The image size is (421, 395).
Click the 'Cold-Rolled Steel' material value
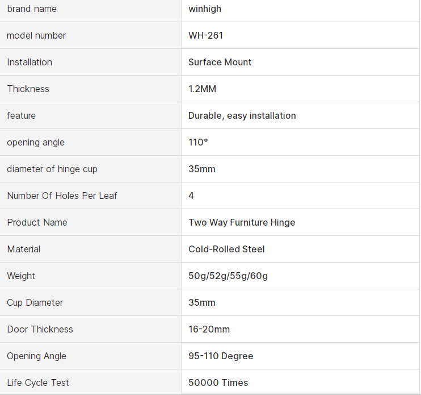pyautogui.click(x=226, y=249)
